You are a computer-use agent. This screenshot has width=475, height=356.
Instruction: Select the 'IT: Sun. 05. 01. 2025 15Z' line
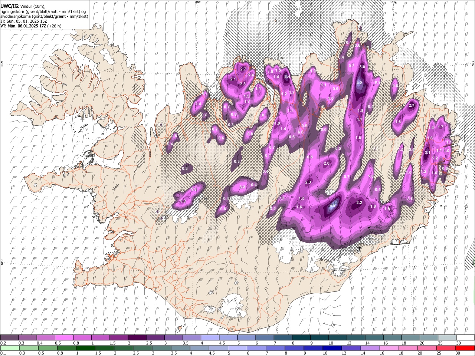(24, 21)
